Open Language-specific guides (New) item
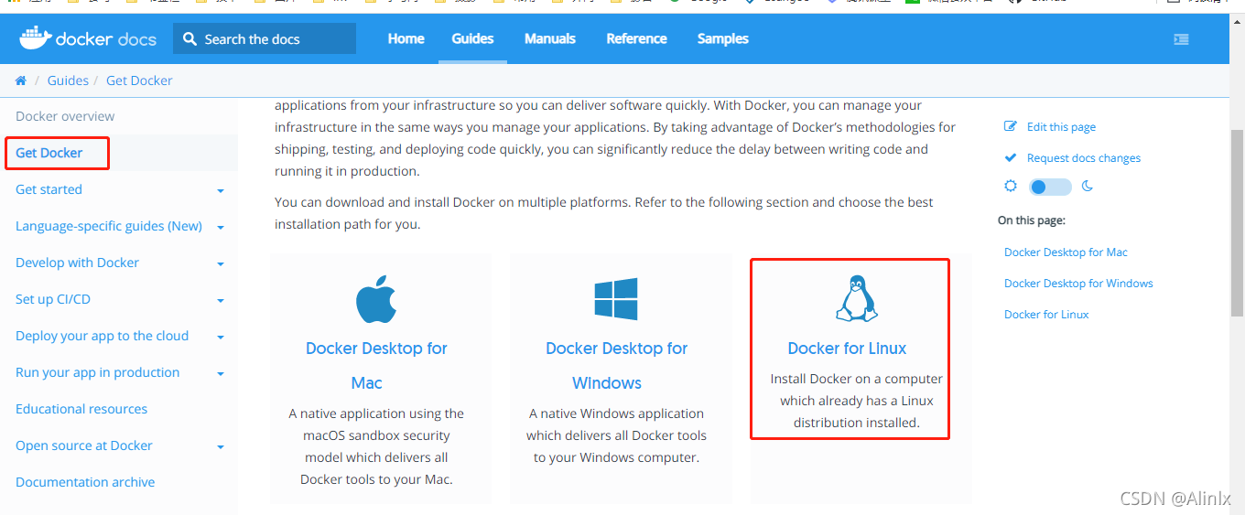1245x515 pixels. tap(109, 226)
